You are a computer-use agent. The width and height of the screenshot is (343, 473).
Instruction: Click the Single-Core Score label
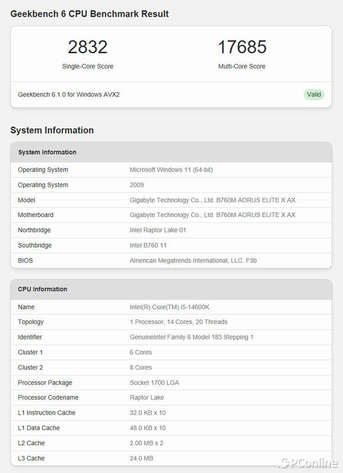click(x=88, y=66)
